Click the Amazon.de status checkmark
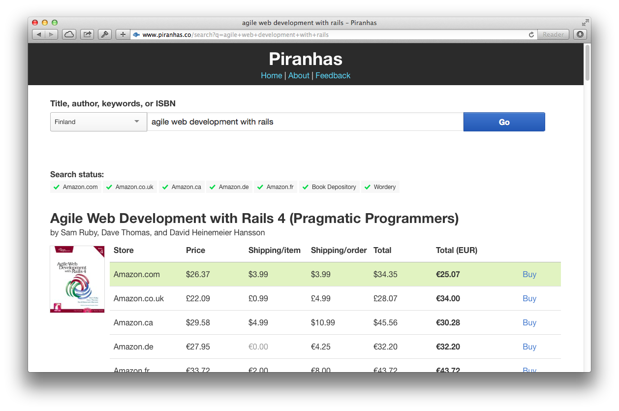Screen dimensions: 619x411 tap(213, 187)
